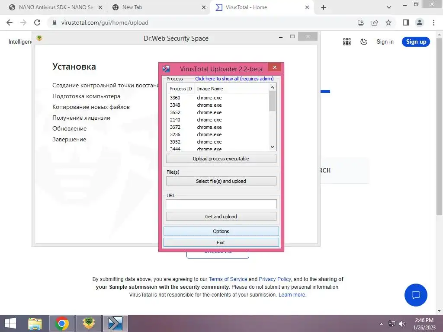
Task: Close the New Tab tab
Action: tap(204, 7)
